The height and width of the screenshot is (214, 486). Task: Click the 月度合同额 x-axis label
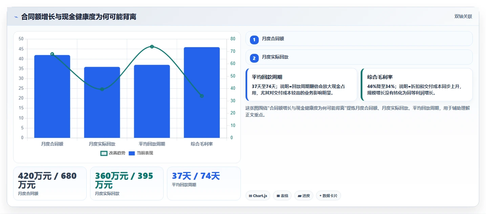52,144
